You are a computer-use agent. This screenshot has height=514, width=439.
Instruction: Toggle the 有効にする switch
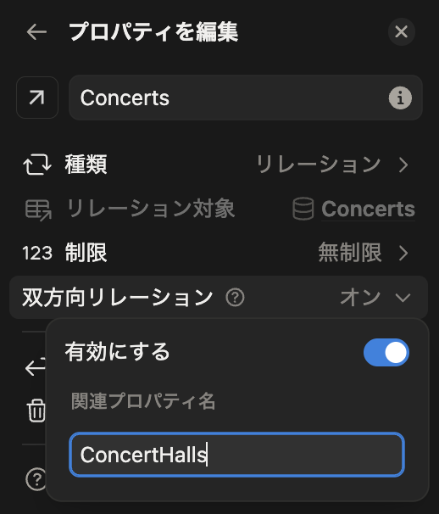386,352
